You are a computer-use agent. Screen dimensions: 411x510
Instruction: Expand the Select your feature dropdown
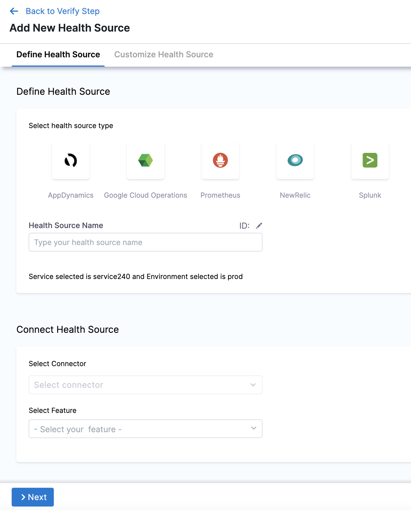point(140,429)
